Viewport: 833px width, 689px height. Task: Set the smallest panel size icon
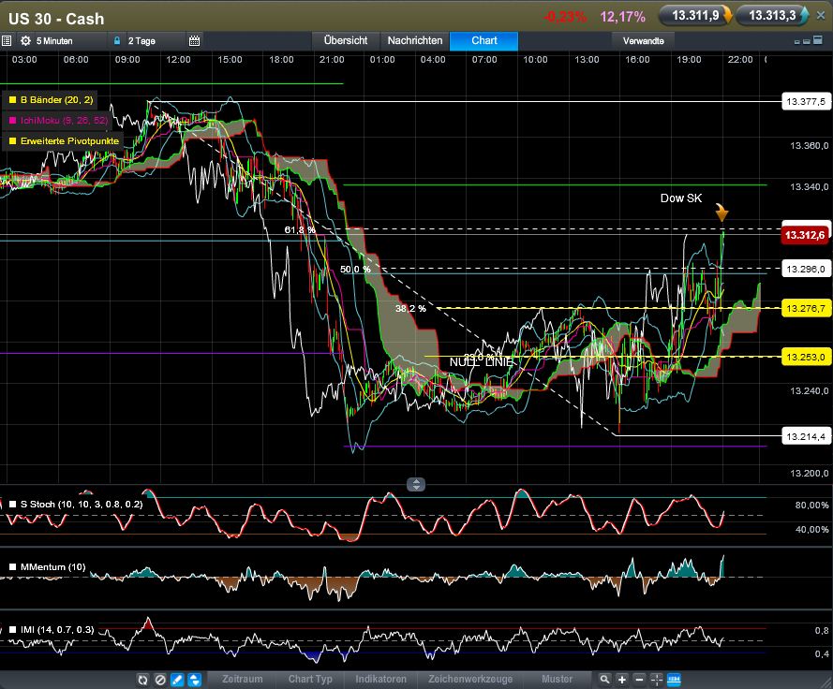point(796,42)
